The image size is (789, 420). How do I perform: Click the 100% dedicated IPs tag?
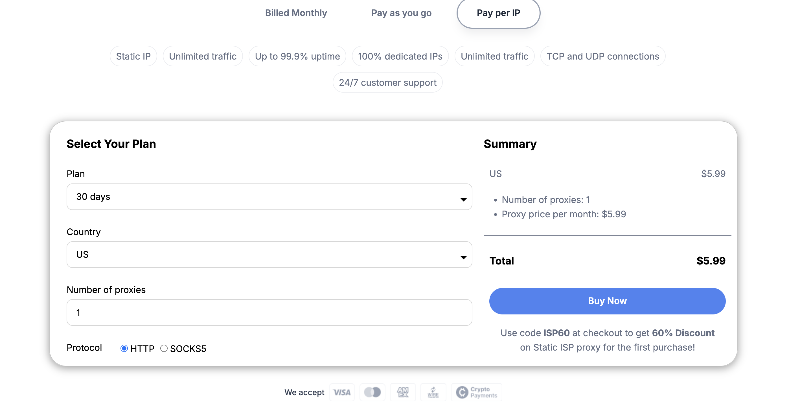pyautogui.click(x=400, y=56)
